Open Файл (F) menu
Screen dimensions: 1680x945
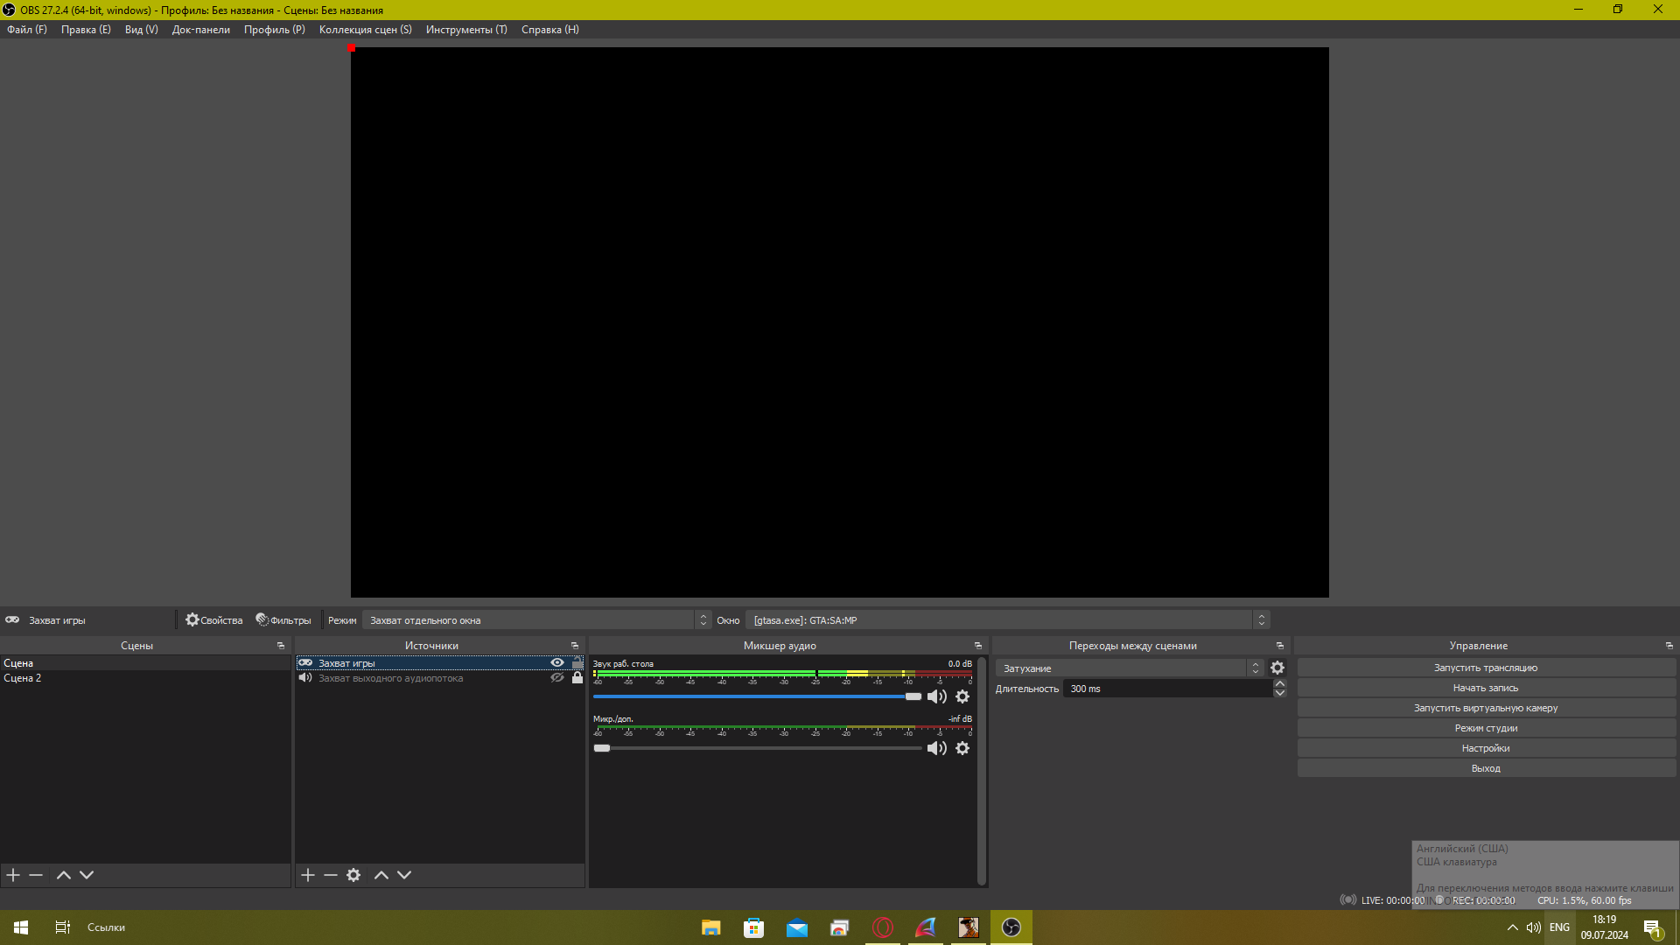point(27,30)
